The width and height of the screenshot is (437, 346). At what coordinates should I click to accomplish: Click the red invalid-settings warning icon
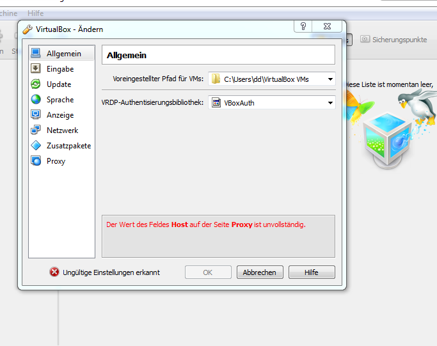click(x=54, y=272)
